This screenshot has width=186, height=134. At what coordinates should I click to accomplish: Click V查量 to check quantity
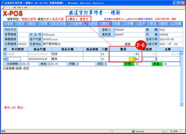116,24
